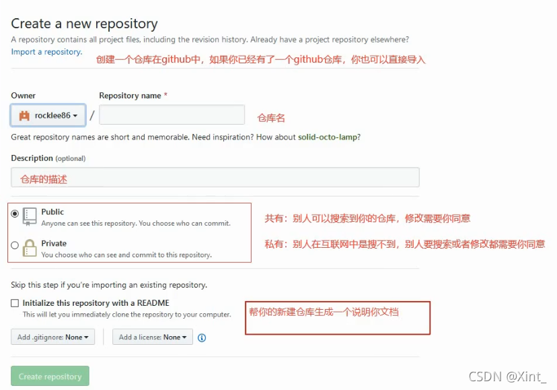Click the Public label text
Screen dimensions: 557x390
(x=52, y=212)
